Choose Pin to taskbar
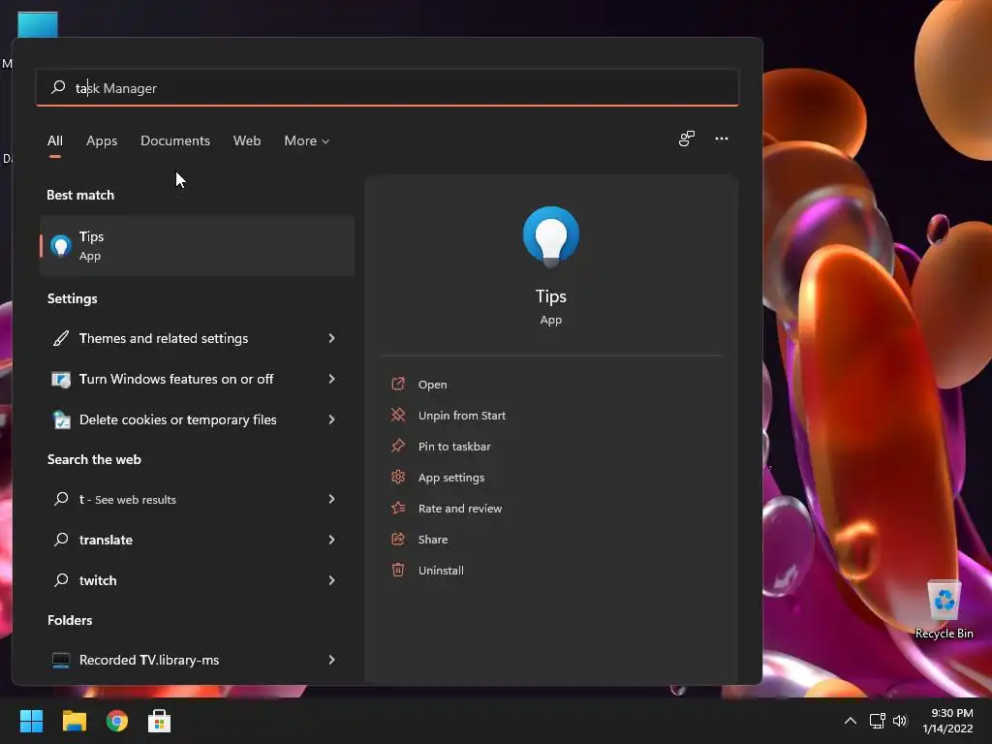 [x=454, y=446]
